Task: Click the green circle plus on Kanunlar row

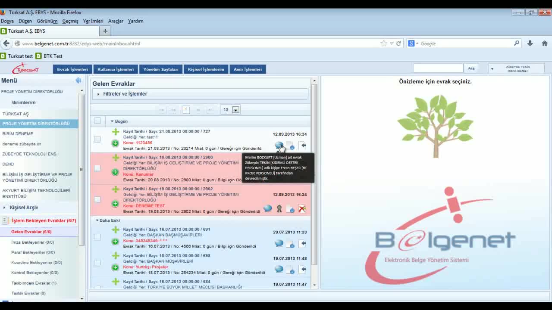Action: click(x=115, y=172)
